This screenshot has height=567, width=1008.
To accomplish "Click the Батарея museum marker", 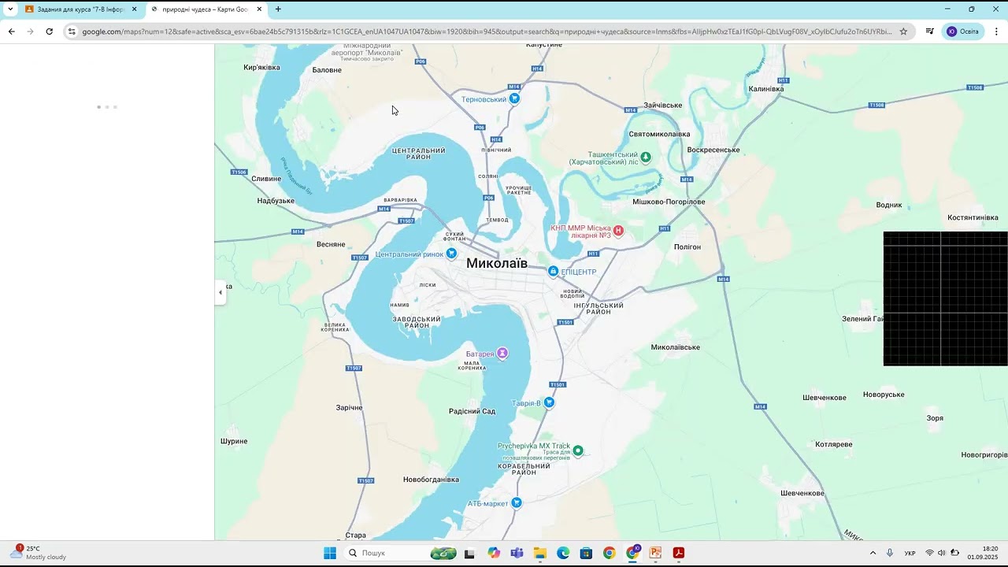I will tap(502, 353).
